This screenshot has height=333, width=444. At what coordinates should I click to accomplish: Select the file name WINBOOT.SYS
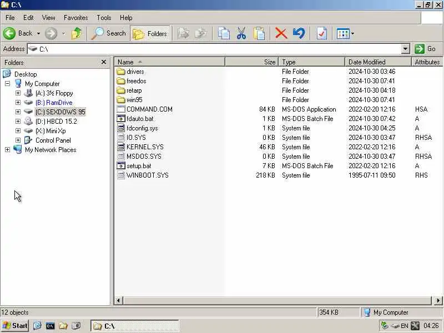pyautogui.click(x=148, y=175)
